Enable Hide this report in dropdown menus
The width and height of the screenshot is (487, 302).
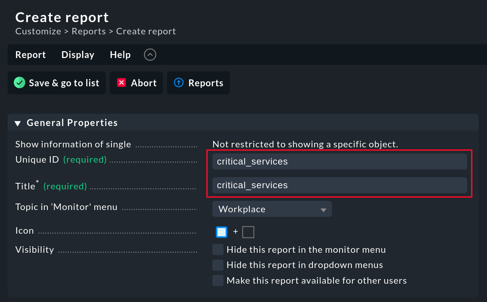(x=218, y=265)
